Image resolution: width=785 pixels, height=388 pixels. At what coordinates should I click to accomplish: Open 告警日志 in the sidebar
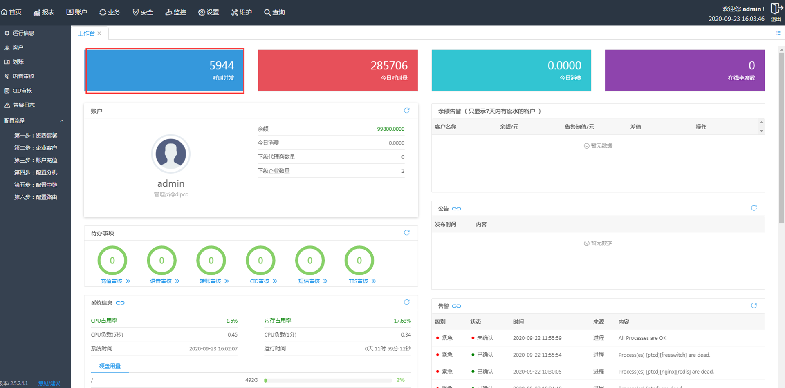coord(24,105)
